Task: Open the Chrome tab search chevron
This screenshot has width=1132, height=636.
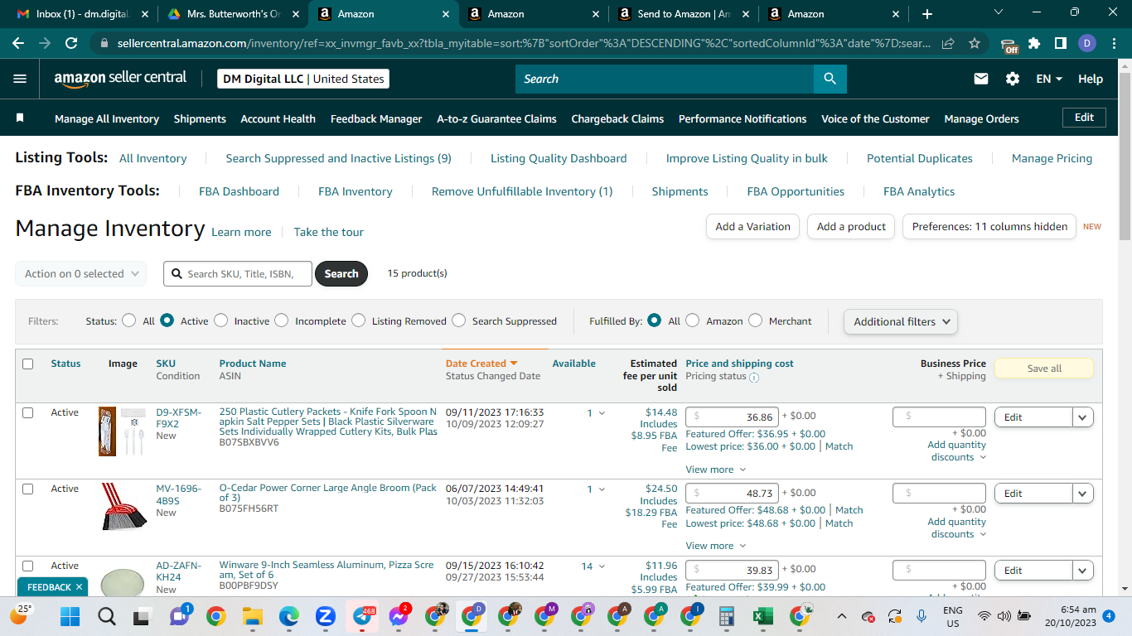Action: [x=998, y=13]
